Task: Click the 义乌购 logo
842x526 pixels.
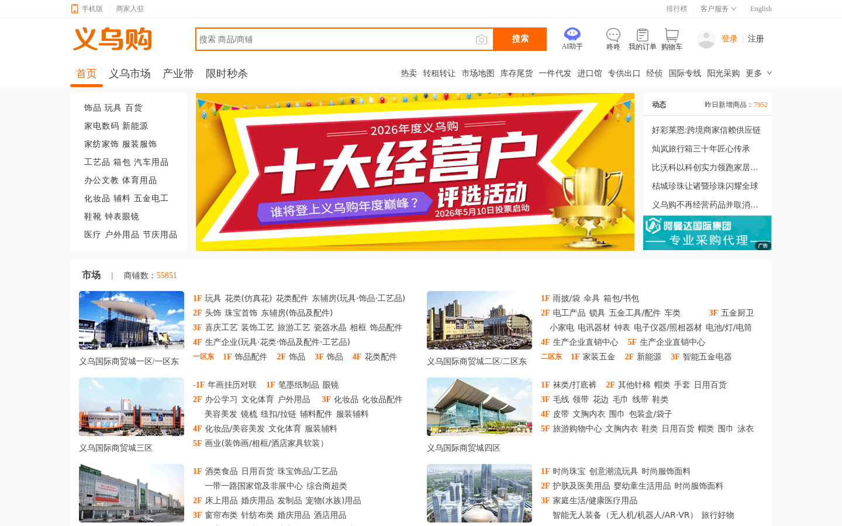Action: click(112, 39)
